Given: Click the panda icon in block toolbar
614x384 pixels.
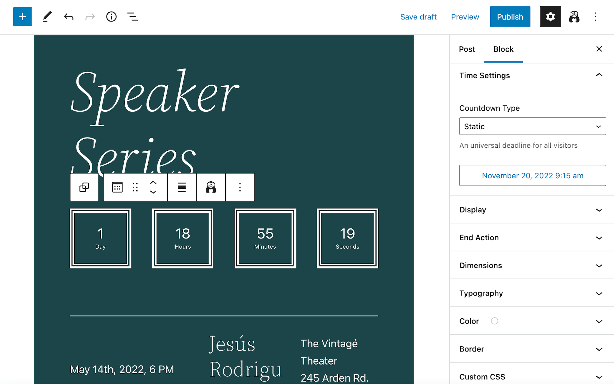Looking at the screenshot, I should click(211, 187).
